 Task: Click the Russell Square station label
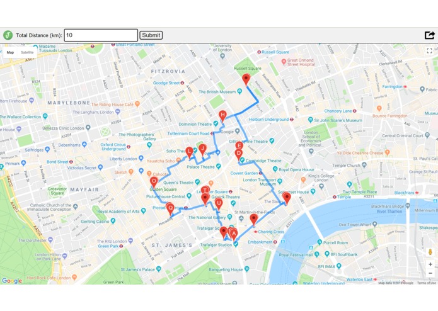(x=275, y=52)
